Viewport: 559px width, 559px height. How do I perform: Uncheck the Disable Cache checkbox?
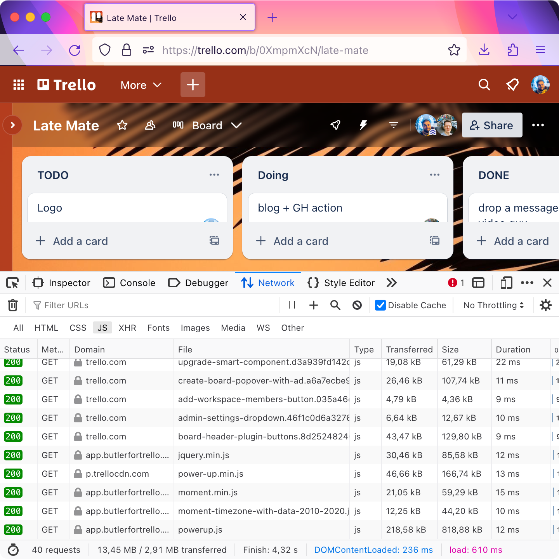pos(380,305)
